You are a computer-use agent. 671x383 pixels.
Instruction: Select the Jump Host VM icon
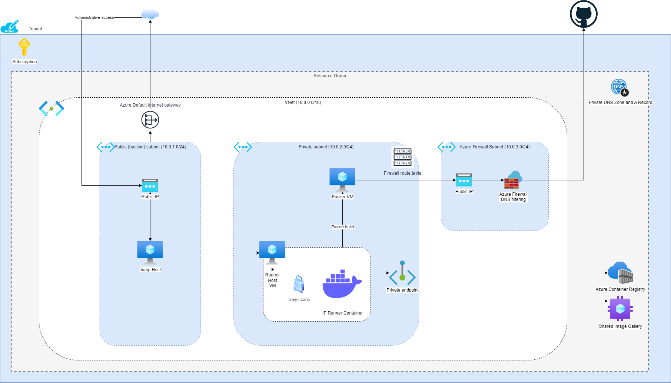click(150, 253)
